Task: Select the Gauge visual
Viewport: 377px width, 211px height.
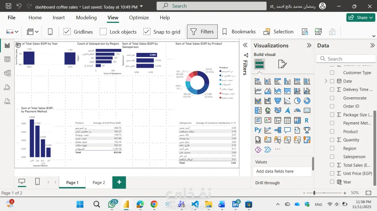Action: point(297,110)
